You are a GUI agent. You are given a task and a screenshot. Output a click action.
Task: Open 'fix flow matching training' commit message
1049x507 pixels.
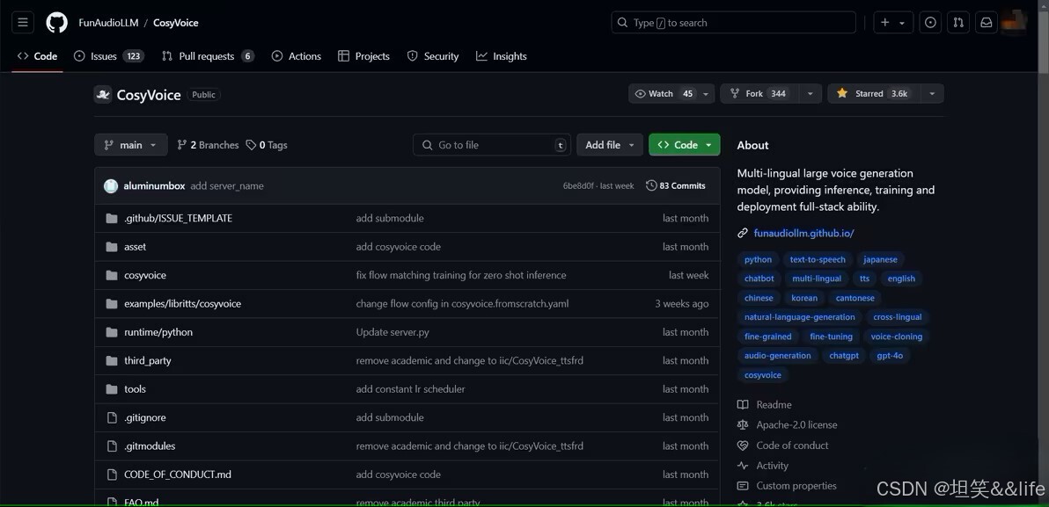pos(461,275)
